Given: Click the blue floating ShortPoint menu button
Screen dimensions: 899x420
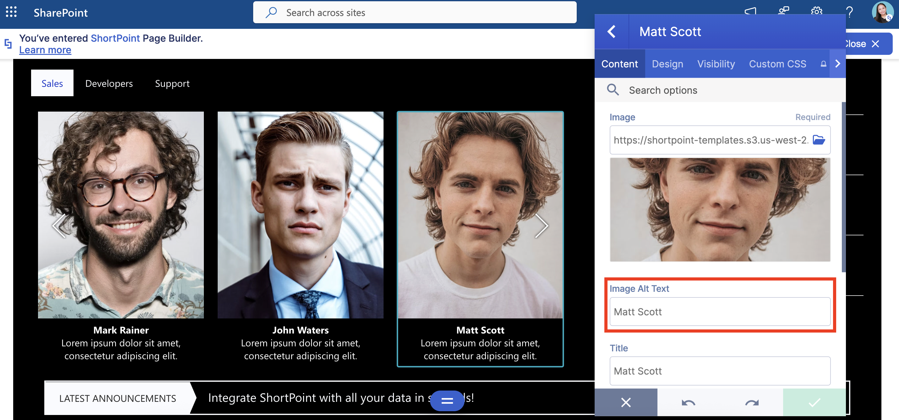Looking at the screenshot, I should [x=447, y=401].
